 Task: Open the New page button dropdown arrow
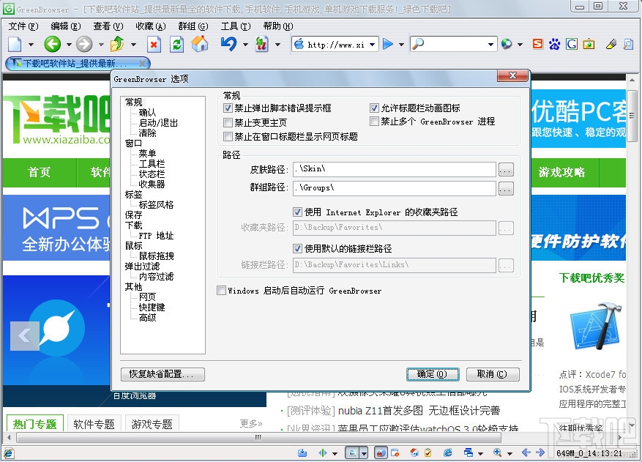[x=29, y=44]
